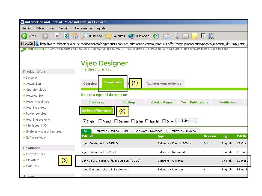Open the forward button dropdown arrow
Viewport: 262px width, 196px height.
click(51, 36)
